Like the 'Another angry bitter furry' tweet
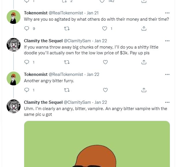Image resolution: width=179 pixels, height=167 pixels. pyautogui.click(x=105, y=90)
